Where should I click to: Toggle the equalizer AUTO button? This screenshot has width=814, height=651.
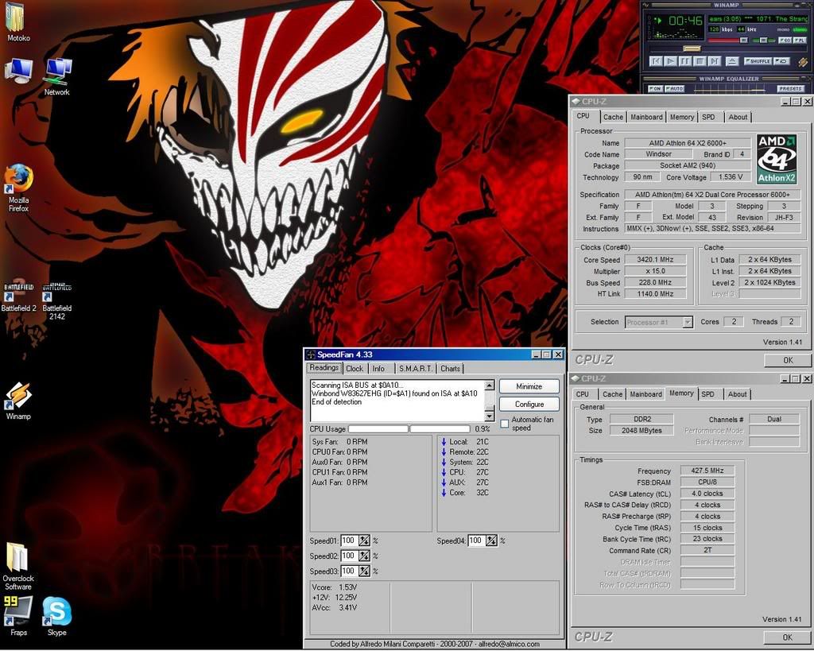(674, 89)
